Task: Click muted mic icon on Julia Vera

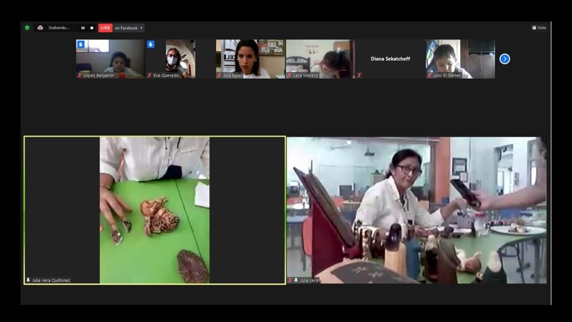Action: (290, 280)
